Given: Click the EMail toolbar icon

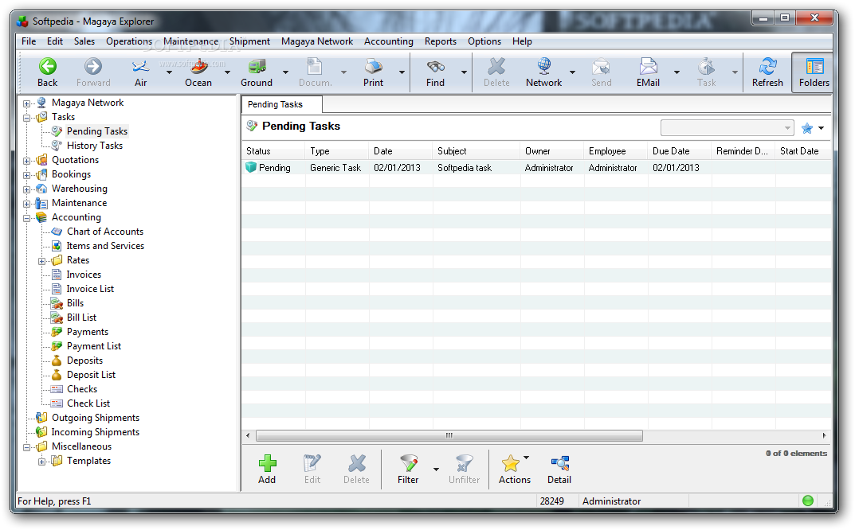Looking at the screenshot, I should 648,67.
